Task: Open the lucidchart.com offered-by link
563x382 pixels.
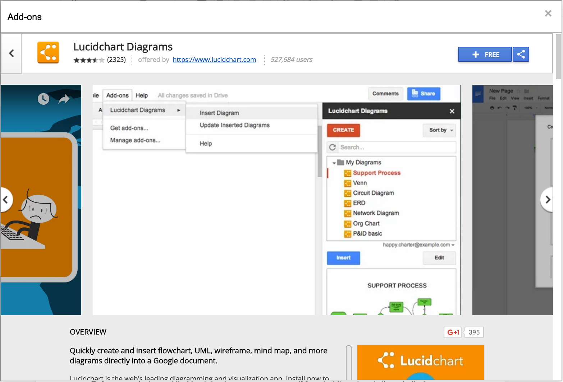Action: 214,60
